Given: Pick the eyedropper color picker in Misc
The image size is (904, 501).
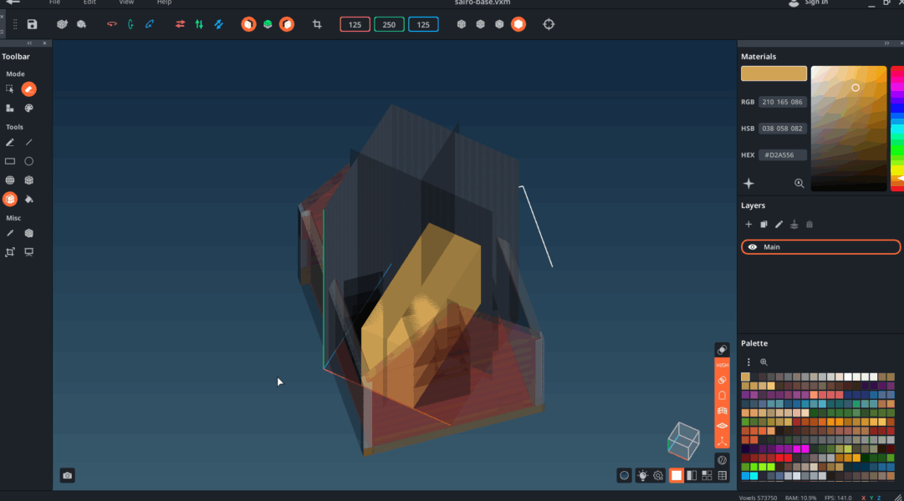Looking at the screenshot, I should pos(10,233).
